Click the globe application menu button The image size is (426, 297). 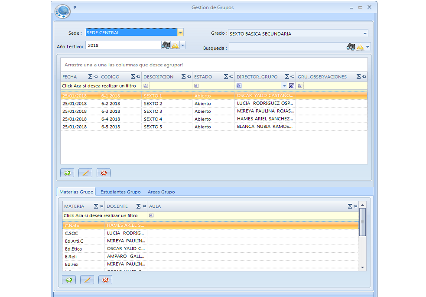coord(62,11)
